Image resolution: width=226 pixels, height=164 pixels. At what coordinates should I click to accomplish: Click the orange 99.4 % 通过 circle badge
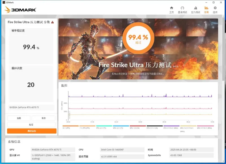(138, 38)
